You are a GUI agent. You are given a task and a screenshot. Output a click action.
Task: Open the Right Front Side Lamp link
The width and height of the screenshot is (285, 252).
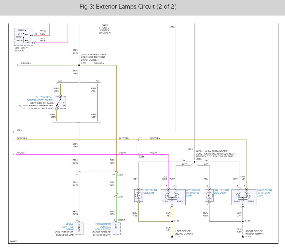point(221,191)
